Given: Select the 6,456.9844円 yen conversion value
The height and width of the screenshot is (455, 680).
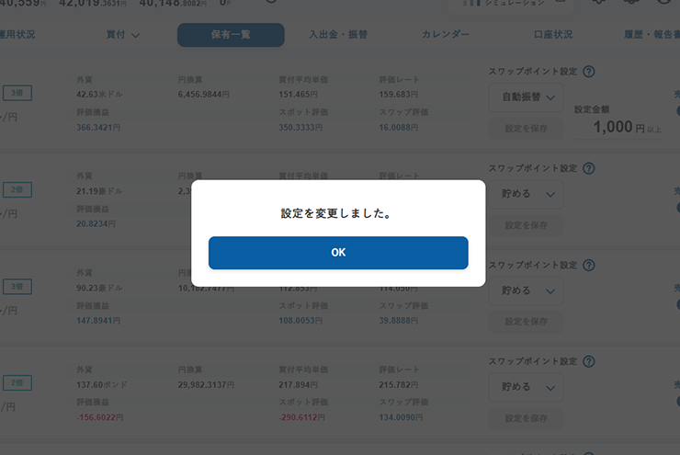Looking at the screenshot, I should (x=203, y=94).
